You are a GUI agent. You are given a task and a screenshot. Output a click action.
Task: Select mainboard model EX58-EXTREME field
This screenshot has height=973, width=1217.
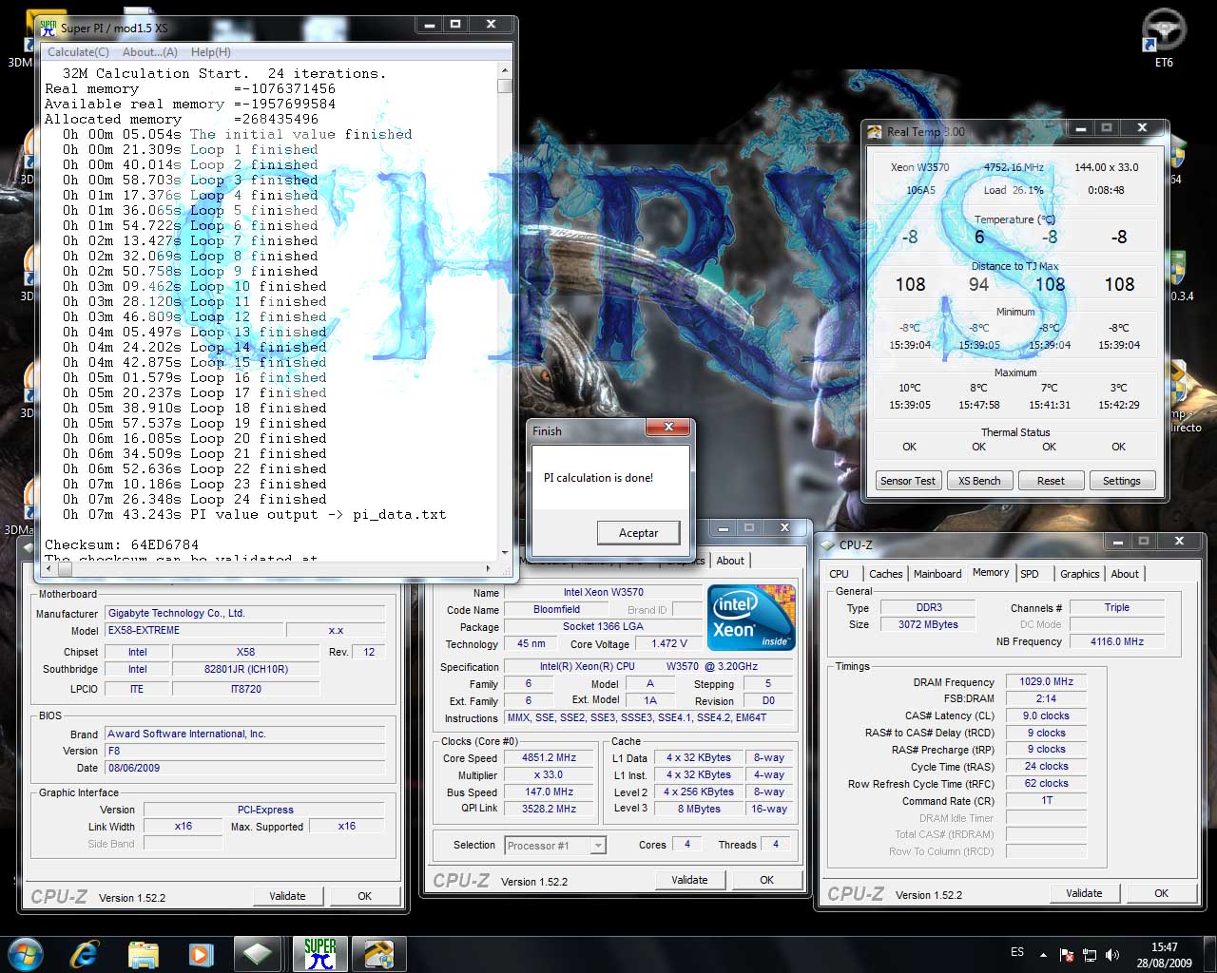(x=194, y=630)
